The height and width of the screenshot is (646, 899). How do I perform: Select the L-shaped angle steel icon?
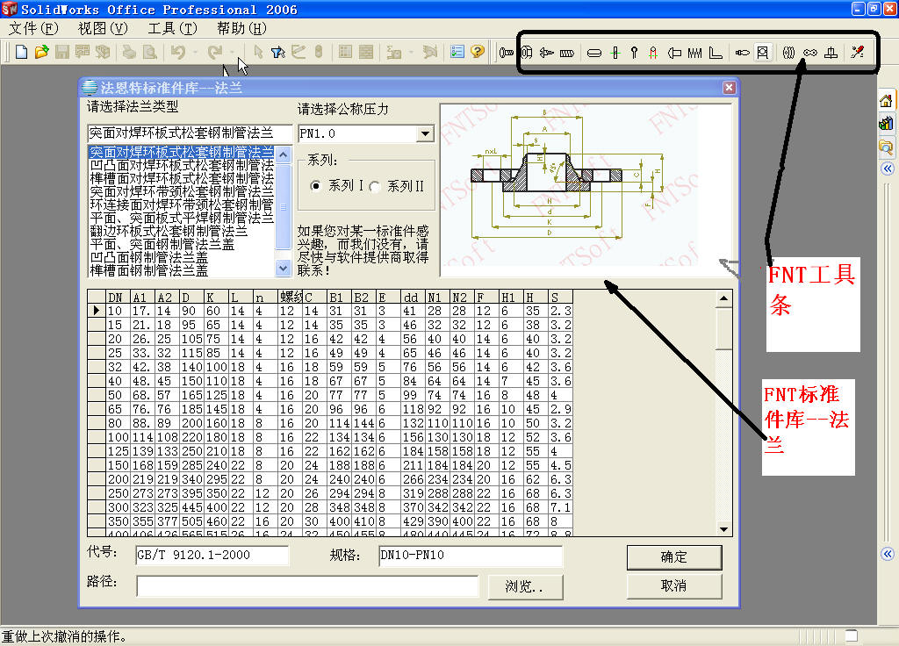(x=715, y=53)
